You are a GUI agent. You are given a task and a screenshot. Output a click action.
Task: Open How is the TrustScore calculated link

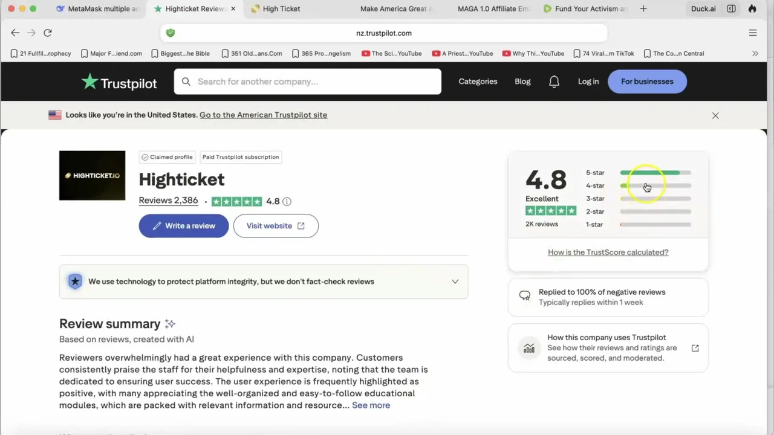(x=608, y=253)
